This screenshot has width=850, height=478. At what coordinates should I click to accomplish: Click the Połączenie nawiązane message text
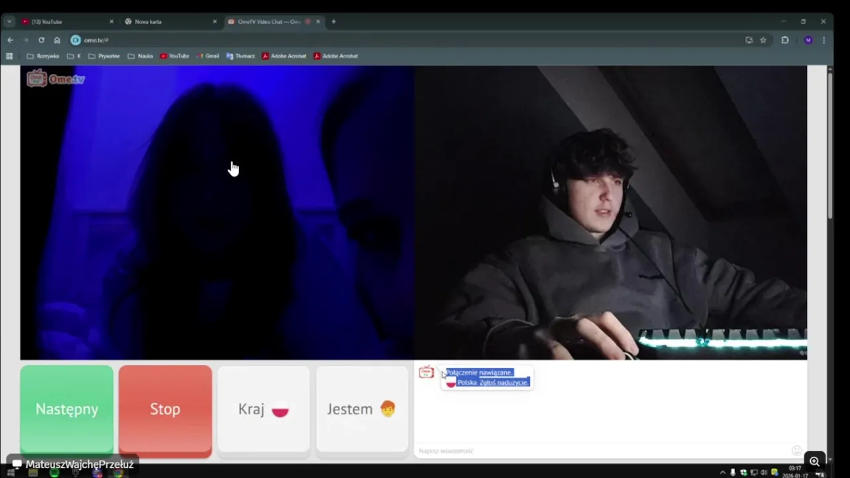tap(479, 372)
